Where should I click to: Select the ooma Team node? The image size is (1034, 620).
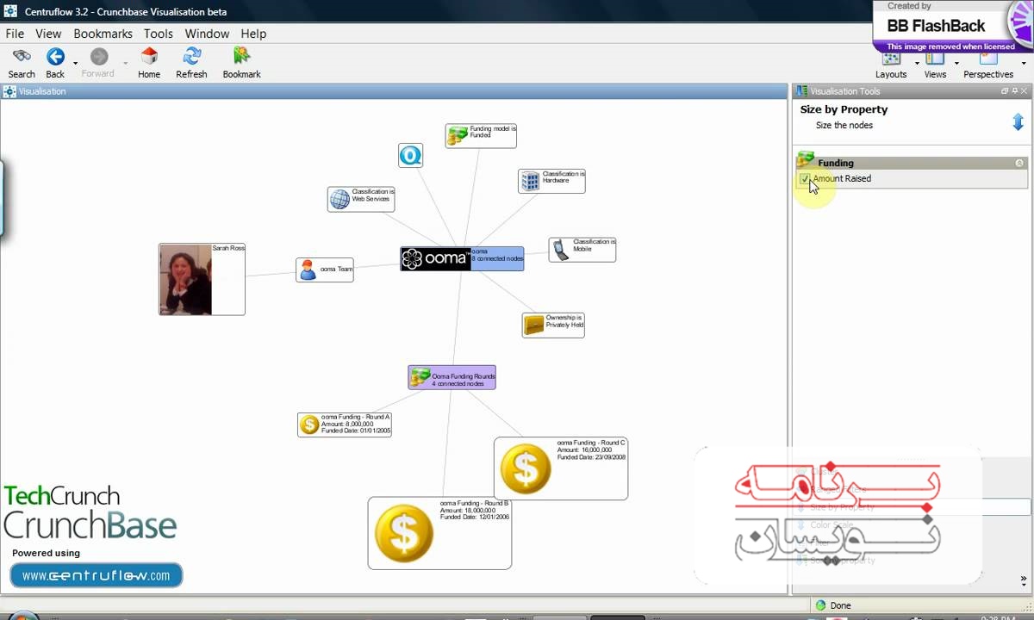tap(325, 270)
